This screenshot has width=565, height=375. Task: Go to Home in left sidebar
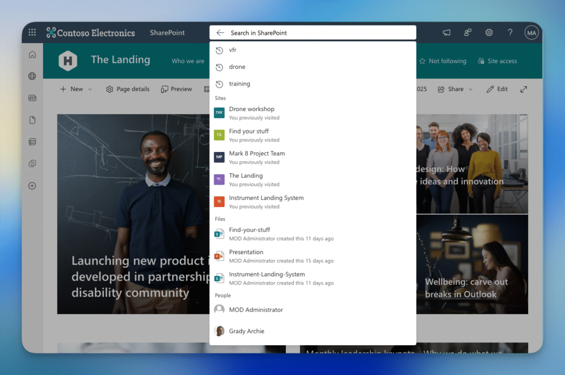tap(33, 55)
